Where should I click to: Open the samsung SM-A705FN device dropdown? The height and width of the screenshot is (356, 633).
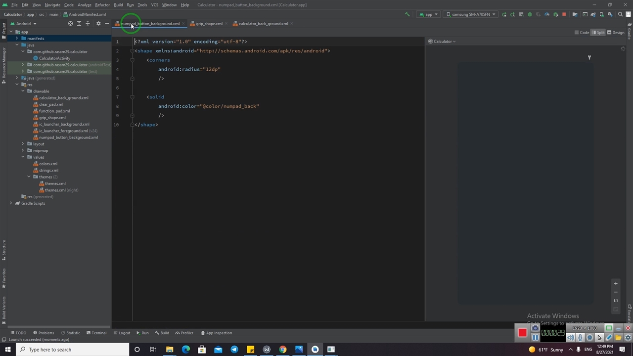point(471,14)
